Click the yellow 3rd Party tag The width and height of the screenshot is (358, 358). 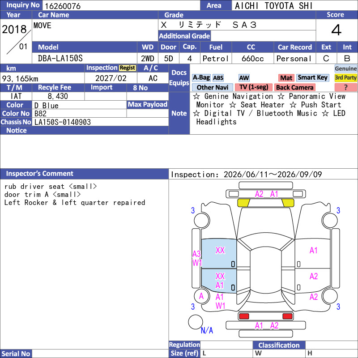click(345, 77)
